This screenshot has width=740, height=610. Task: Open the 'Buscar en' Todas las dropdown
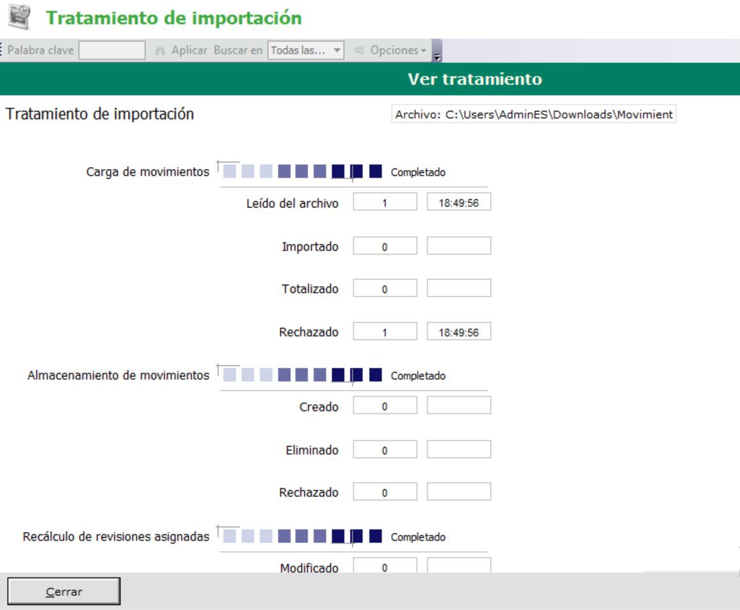click(306, 51)
